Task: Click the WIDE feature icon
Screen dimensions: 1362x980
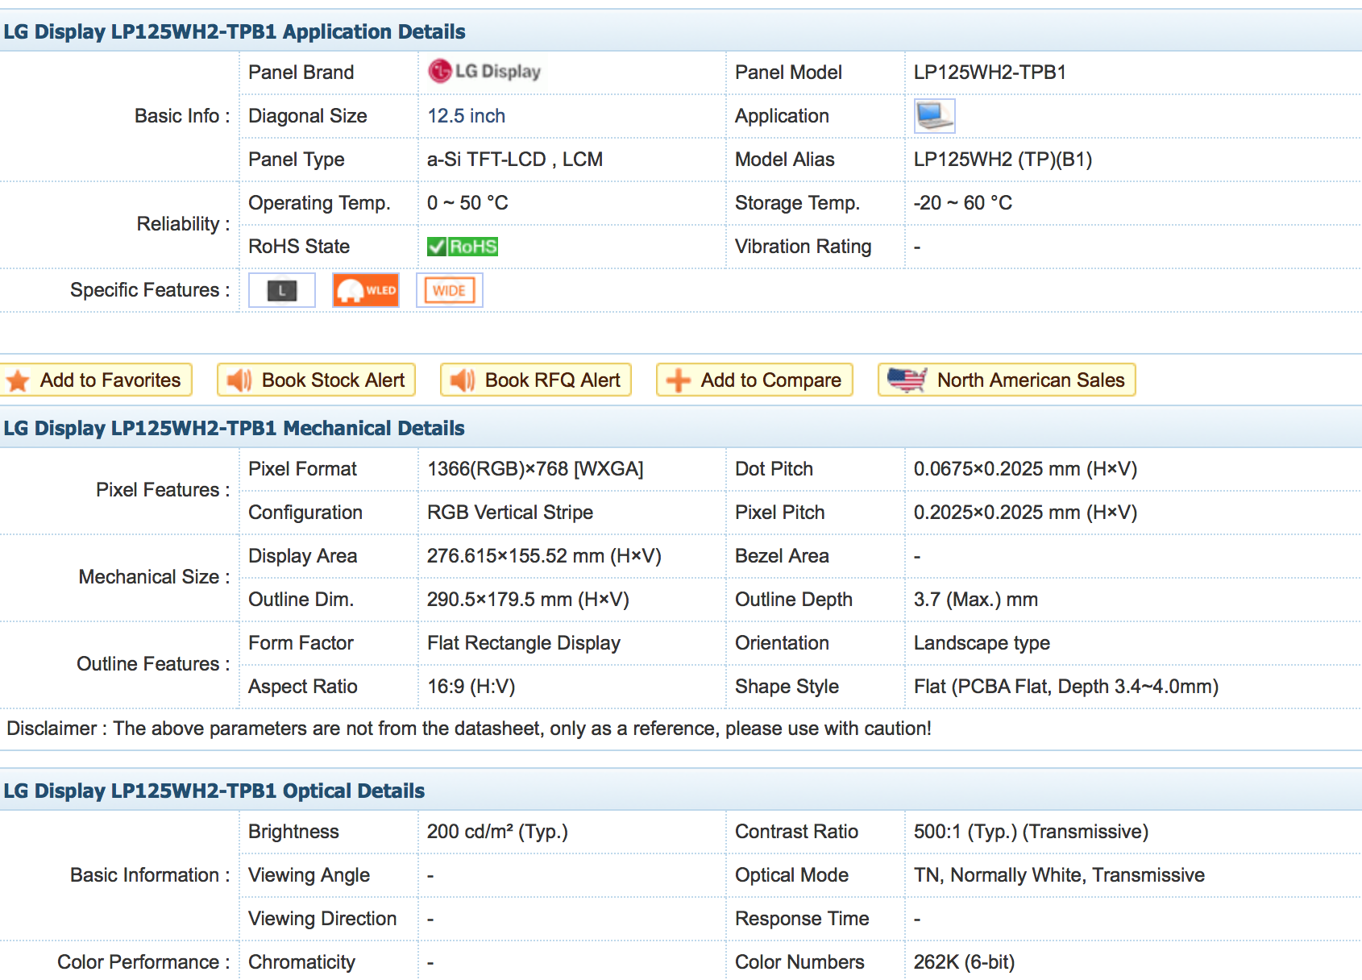Action: tap(450, 290)
